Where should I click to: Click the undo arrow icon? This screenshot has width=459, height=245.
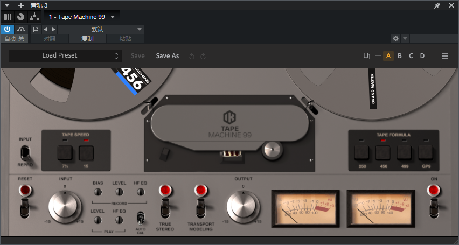tap(192, 56)
